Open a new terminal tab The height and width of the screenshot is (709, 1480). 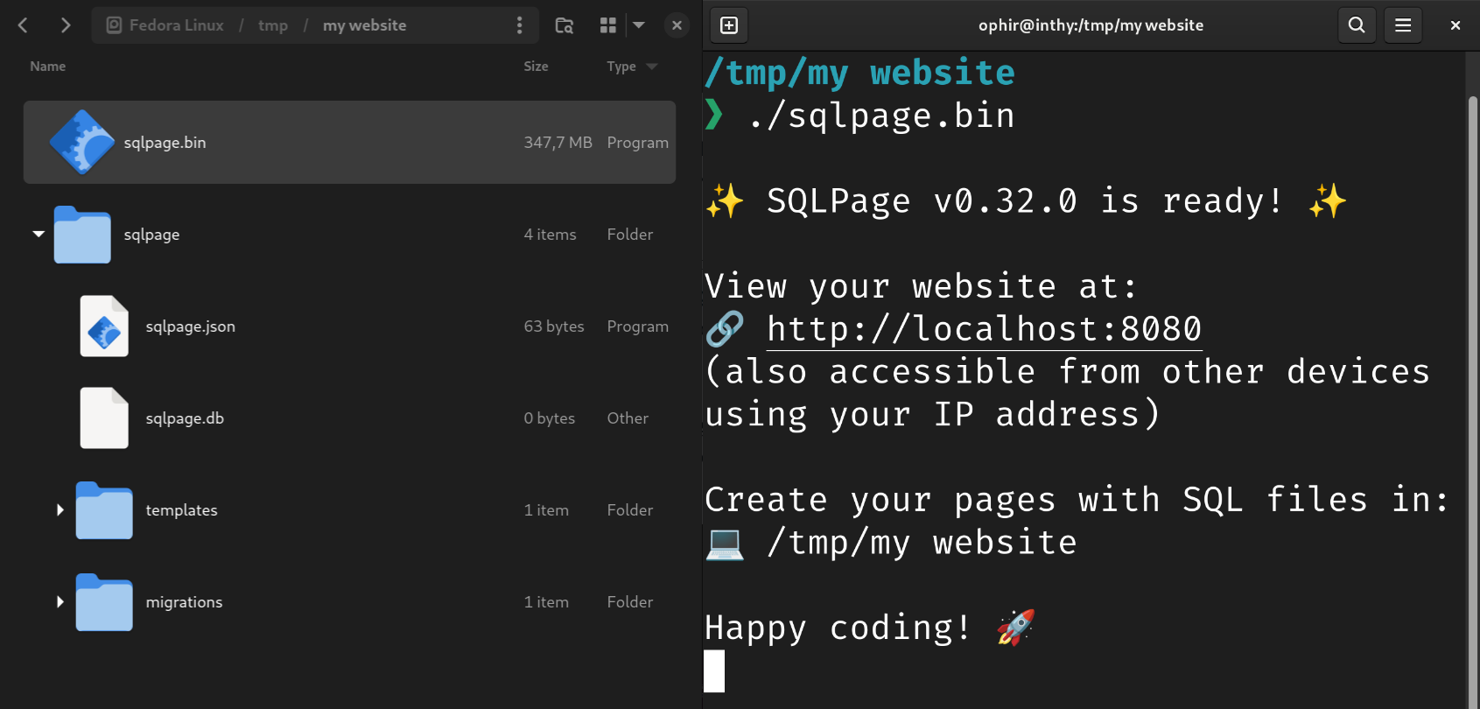729,25
